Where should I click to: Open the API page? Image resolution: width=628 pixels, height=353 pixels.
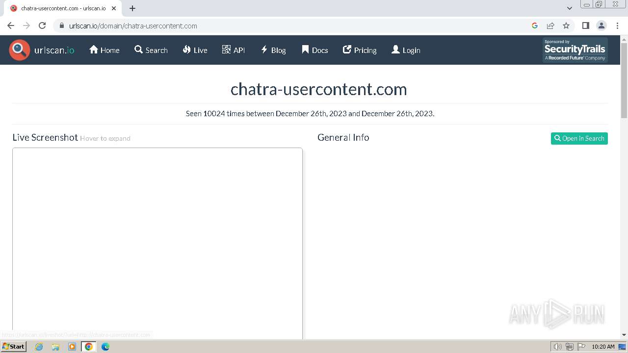point(234,50)
